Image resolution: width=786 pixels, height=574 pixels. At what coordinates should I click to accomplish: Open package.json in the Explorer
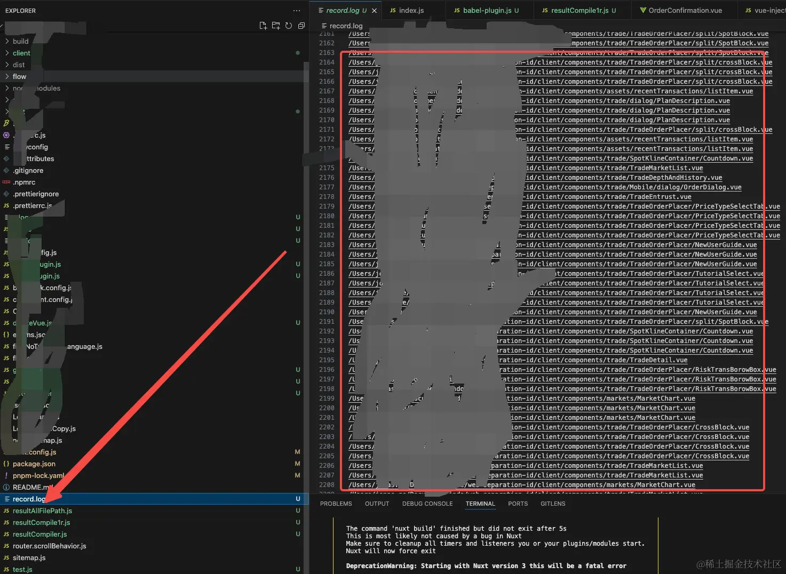pos(34,464)
